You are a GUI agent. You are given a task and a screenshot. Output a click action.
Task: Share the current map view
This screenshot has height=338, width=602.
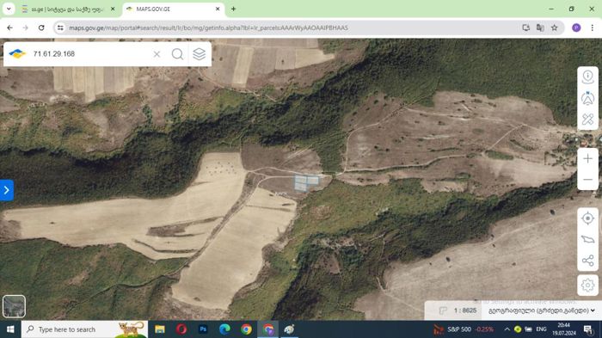pyautogui.click(x=587, y=261)
